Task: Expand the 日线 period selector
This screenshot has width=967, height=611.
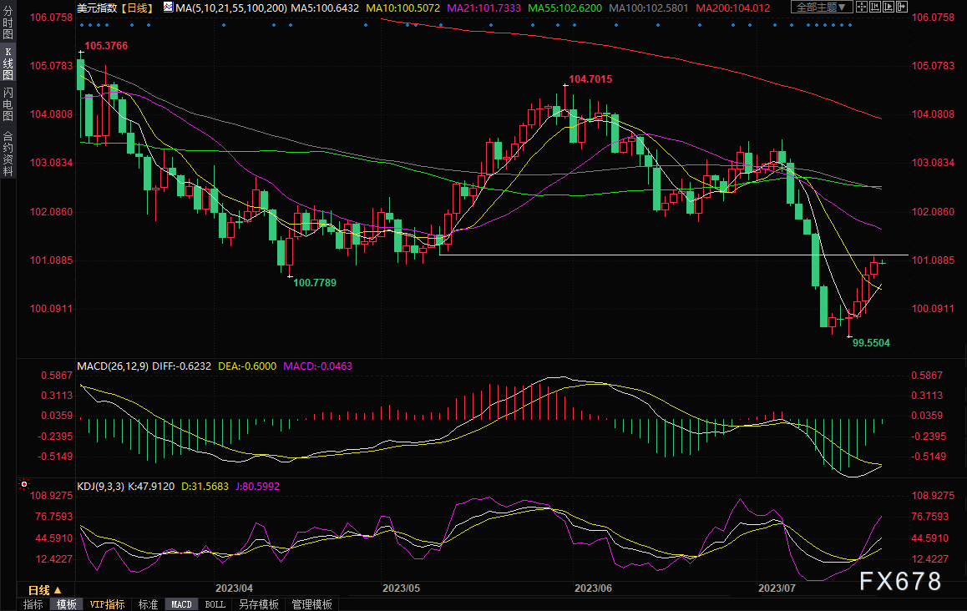Action: pyautogui.click(x=45, y=590)
